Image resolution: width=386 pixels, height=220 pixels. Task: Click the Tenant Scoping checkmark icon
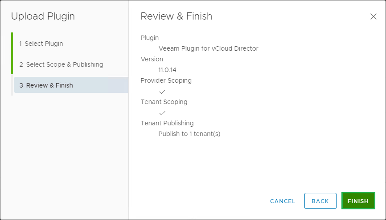(162, 113)
